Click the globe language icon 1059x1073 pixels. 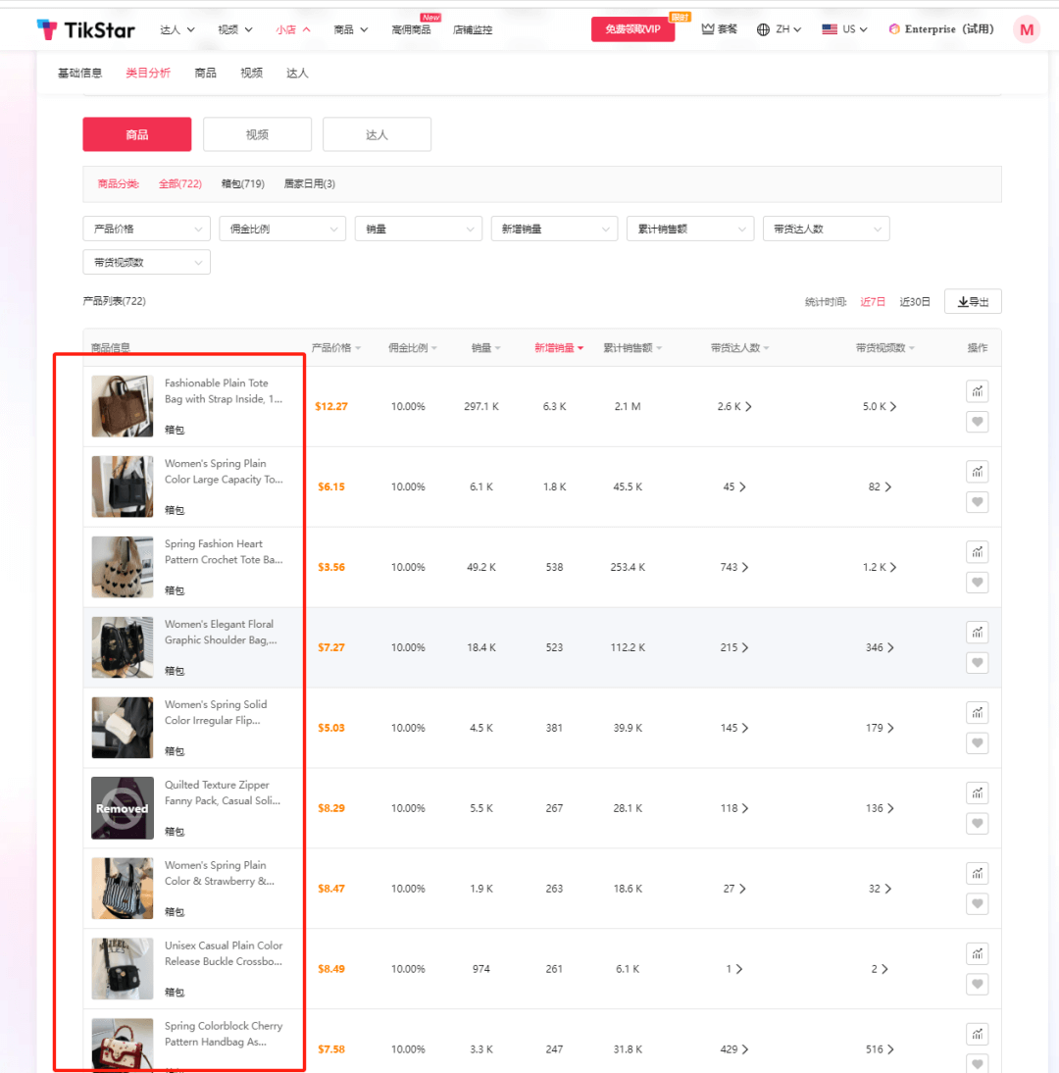coord(764,29)
